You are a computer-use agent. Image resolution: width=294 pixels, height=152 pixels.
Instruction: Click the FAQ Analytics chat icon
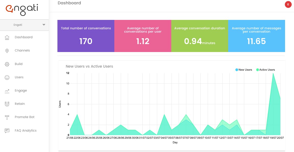click(7, 131)
